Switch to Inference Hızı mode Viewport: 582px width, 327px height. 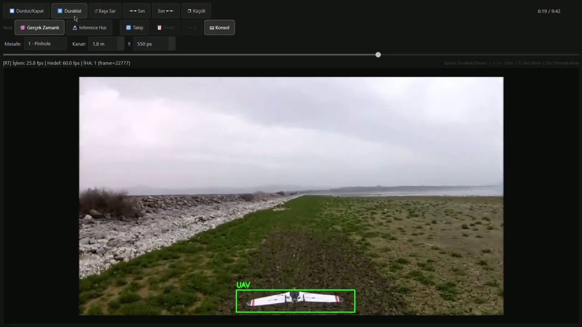tap(90, 28)
